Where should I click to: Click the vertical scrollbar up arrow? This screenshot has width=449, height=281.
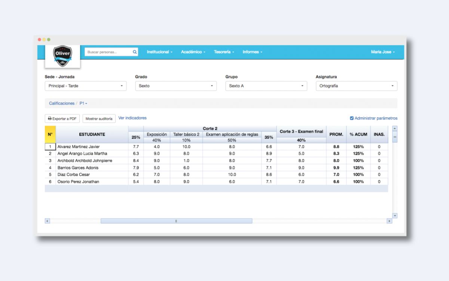pyautogui.click(x=395, y=129)
